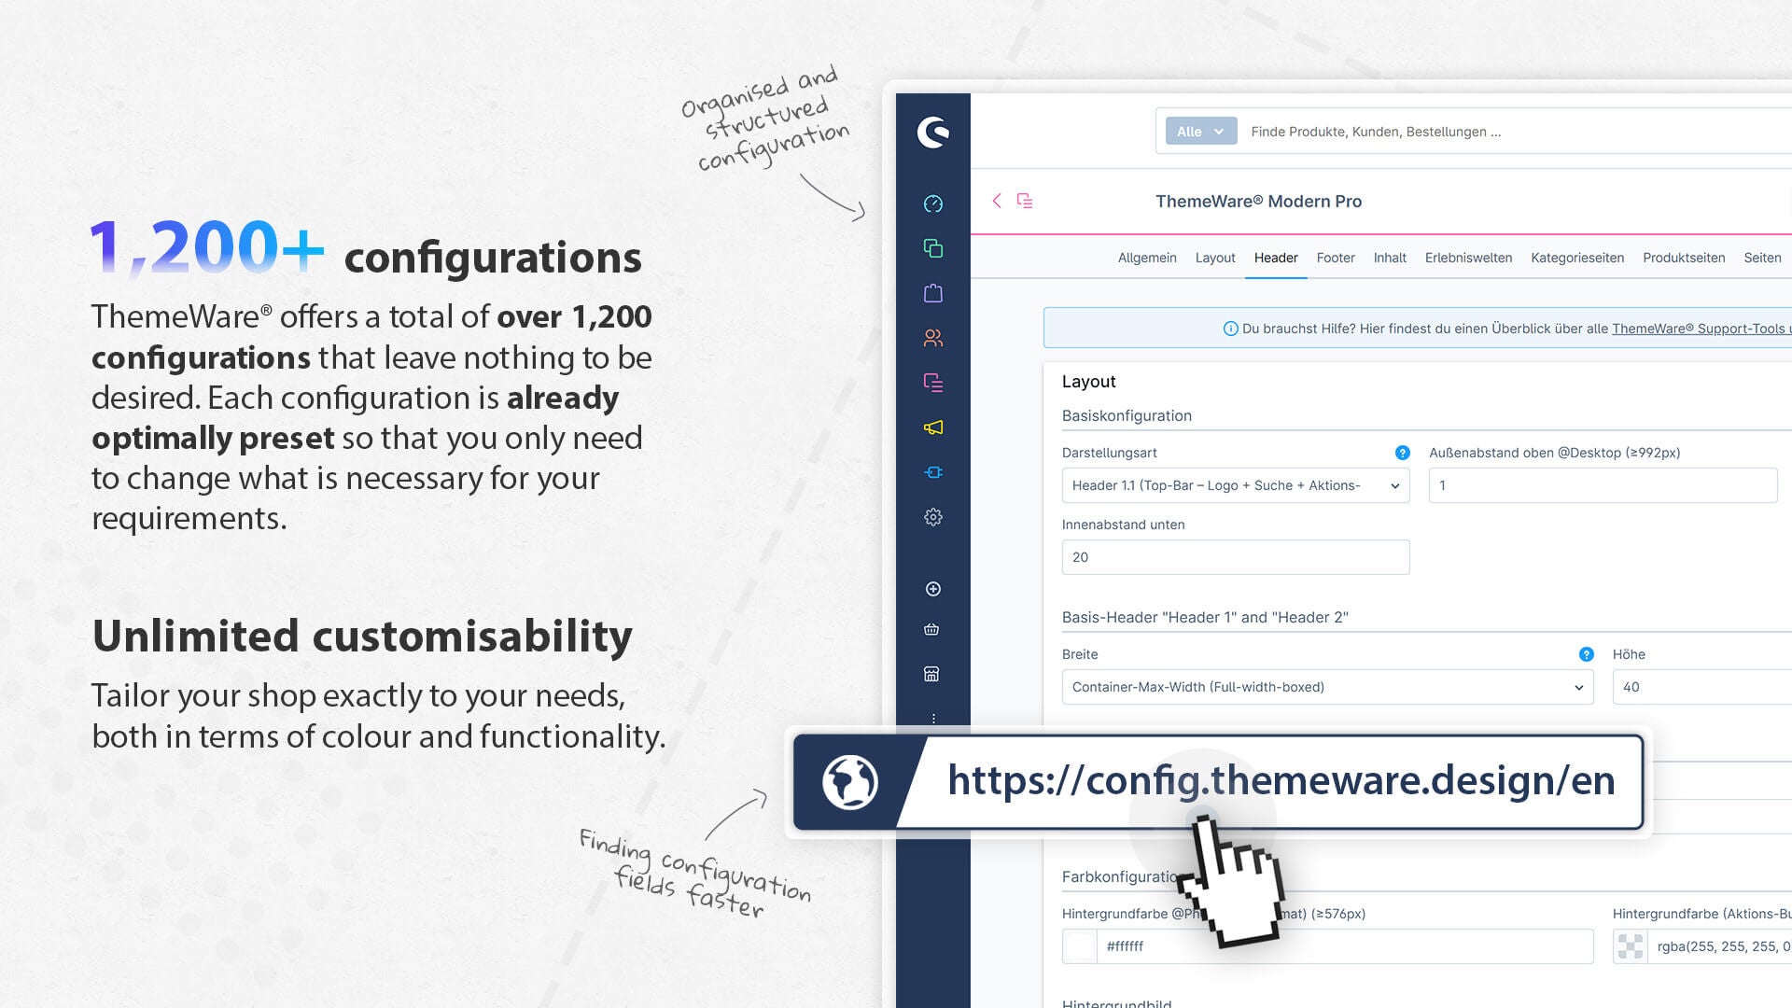
Task: Click the settings/gear icon in sidebar
Action: tap(931, 517)
